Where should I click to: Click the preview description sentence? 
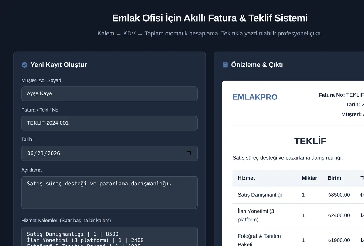pos(288,158)
